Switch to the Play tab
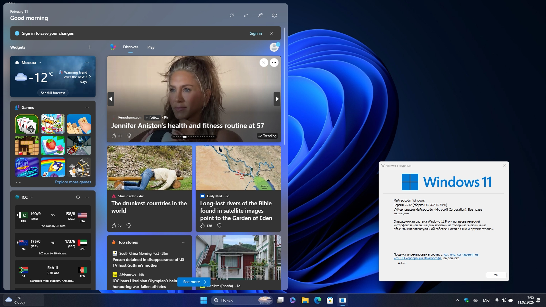Screen dimensions: 546x307 click(x=151, y=47)
